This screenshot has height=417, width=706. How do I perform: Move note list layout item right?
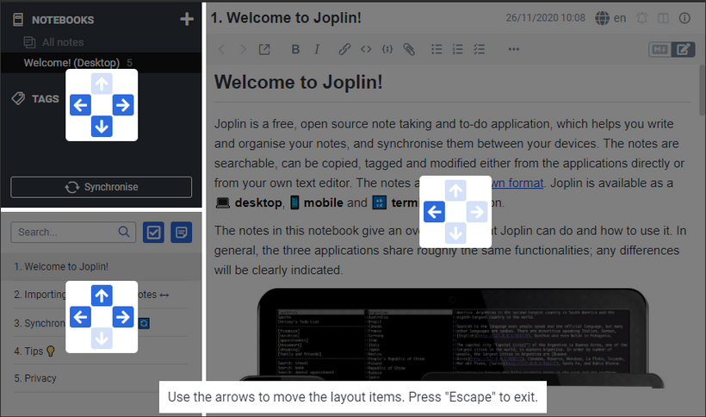click(x=123, y=317)
